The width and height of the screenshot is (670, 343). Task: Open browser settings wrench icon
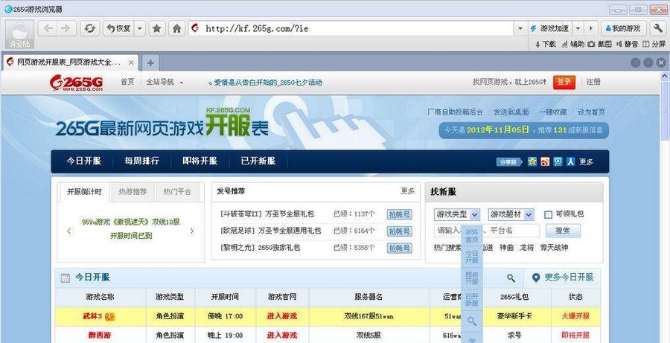point(658,28)
